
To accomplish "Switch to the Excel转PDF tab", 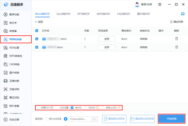I will coord(64,14).
